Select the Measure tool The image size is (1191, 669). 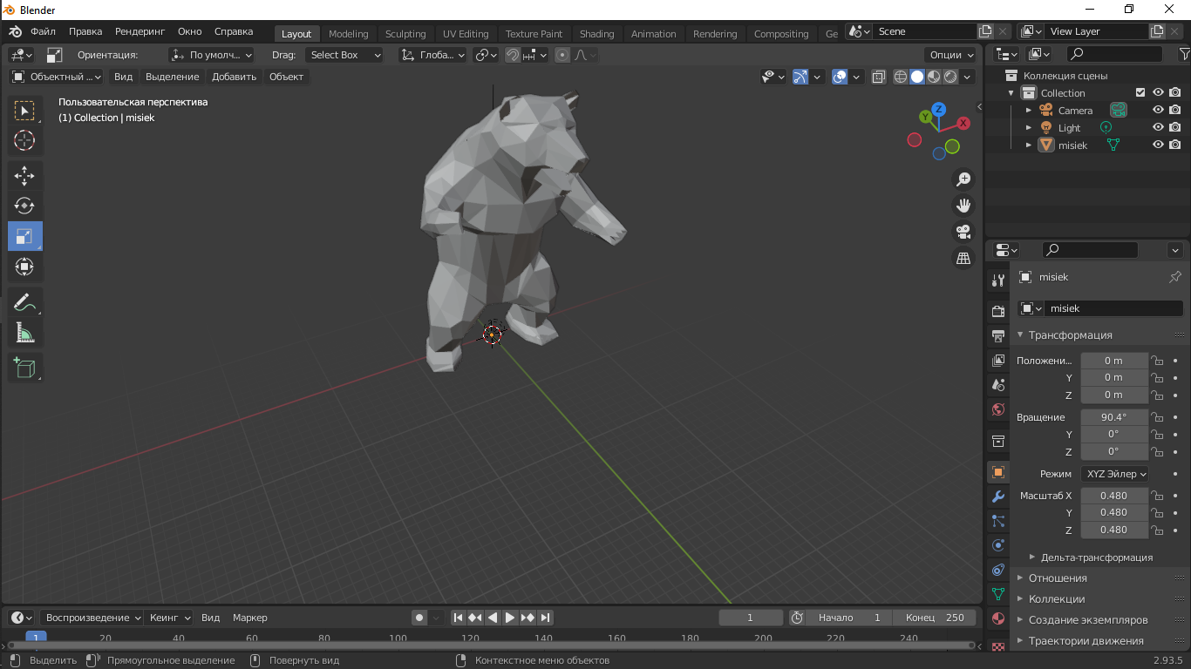coord(24,333)
